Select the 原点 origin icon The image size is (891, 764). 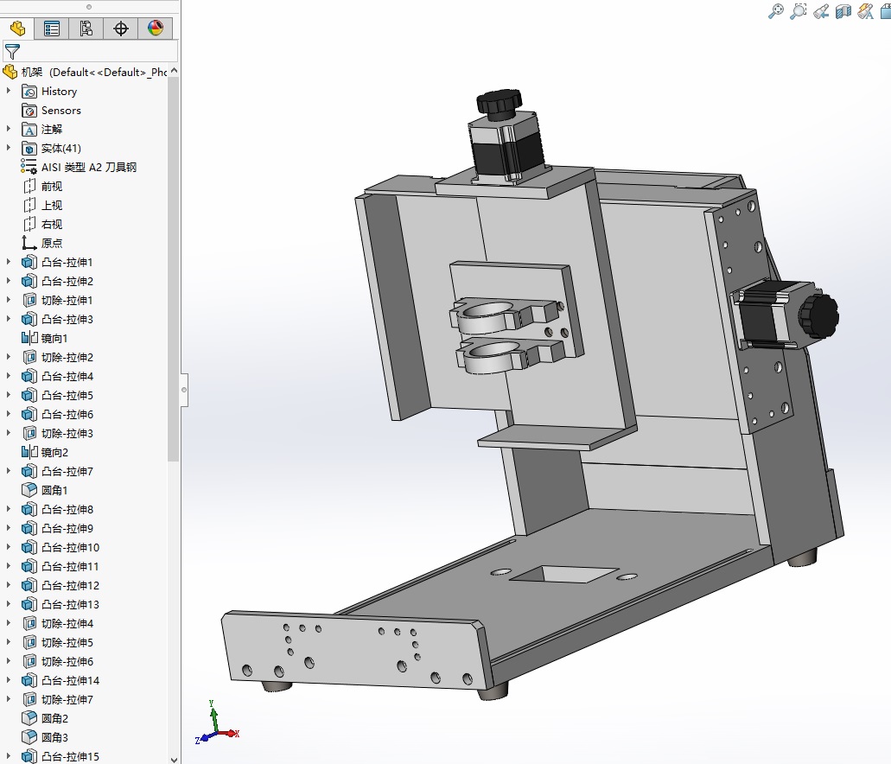tap(29, 243)
